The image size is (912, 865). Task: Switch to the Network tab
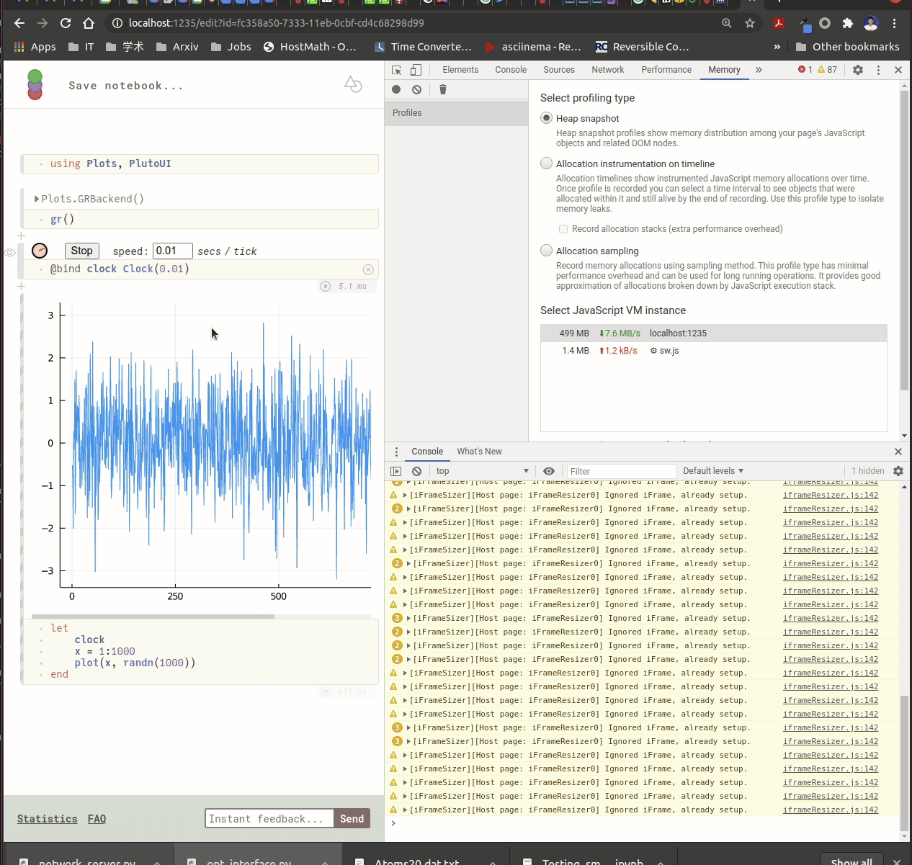click(x=607, y=70)
